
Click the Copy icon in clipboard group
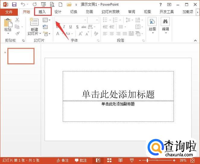point(17,27)
